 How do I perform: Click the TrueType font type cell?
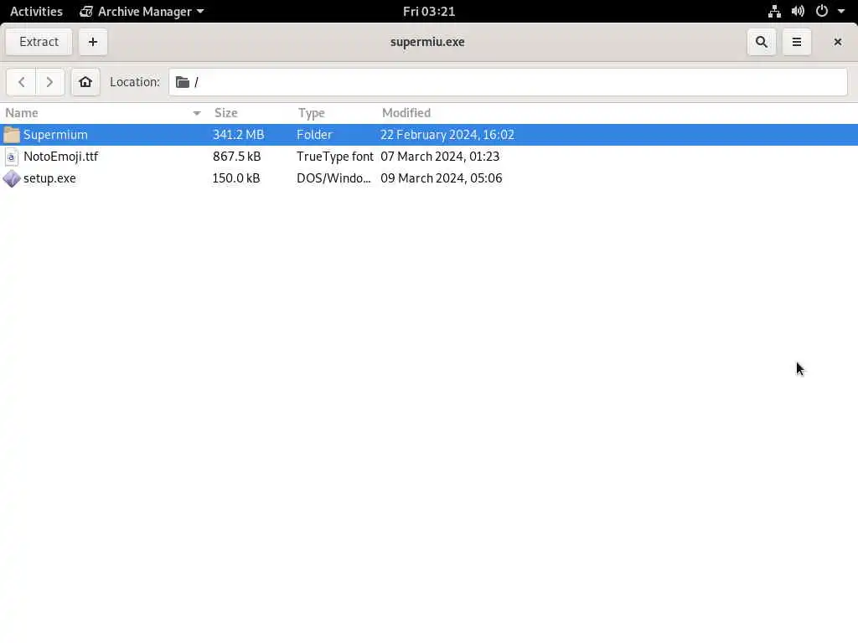(335, 157)
